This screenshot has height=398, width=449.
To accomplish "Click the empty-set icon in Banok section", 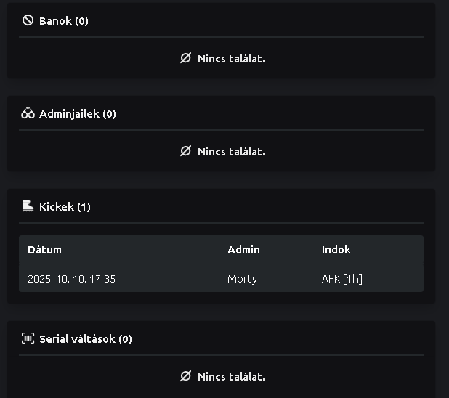I will point(185,58).
